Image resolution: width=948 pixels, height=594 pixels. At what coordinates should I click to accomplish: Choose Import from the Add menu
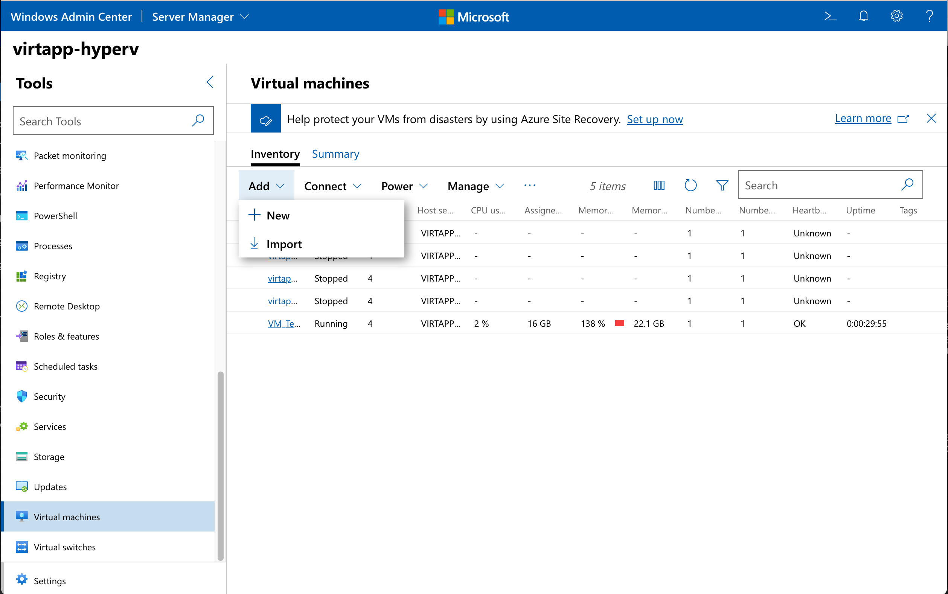[283, 244]
